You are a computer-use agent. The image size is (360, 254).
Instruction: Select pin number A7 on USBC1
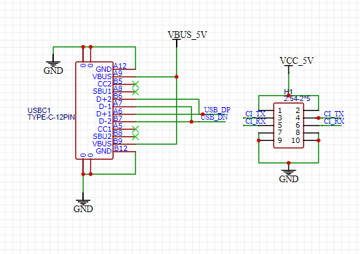coord(118,103)
